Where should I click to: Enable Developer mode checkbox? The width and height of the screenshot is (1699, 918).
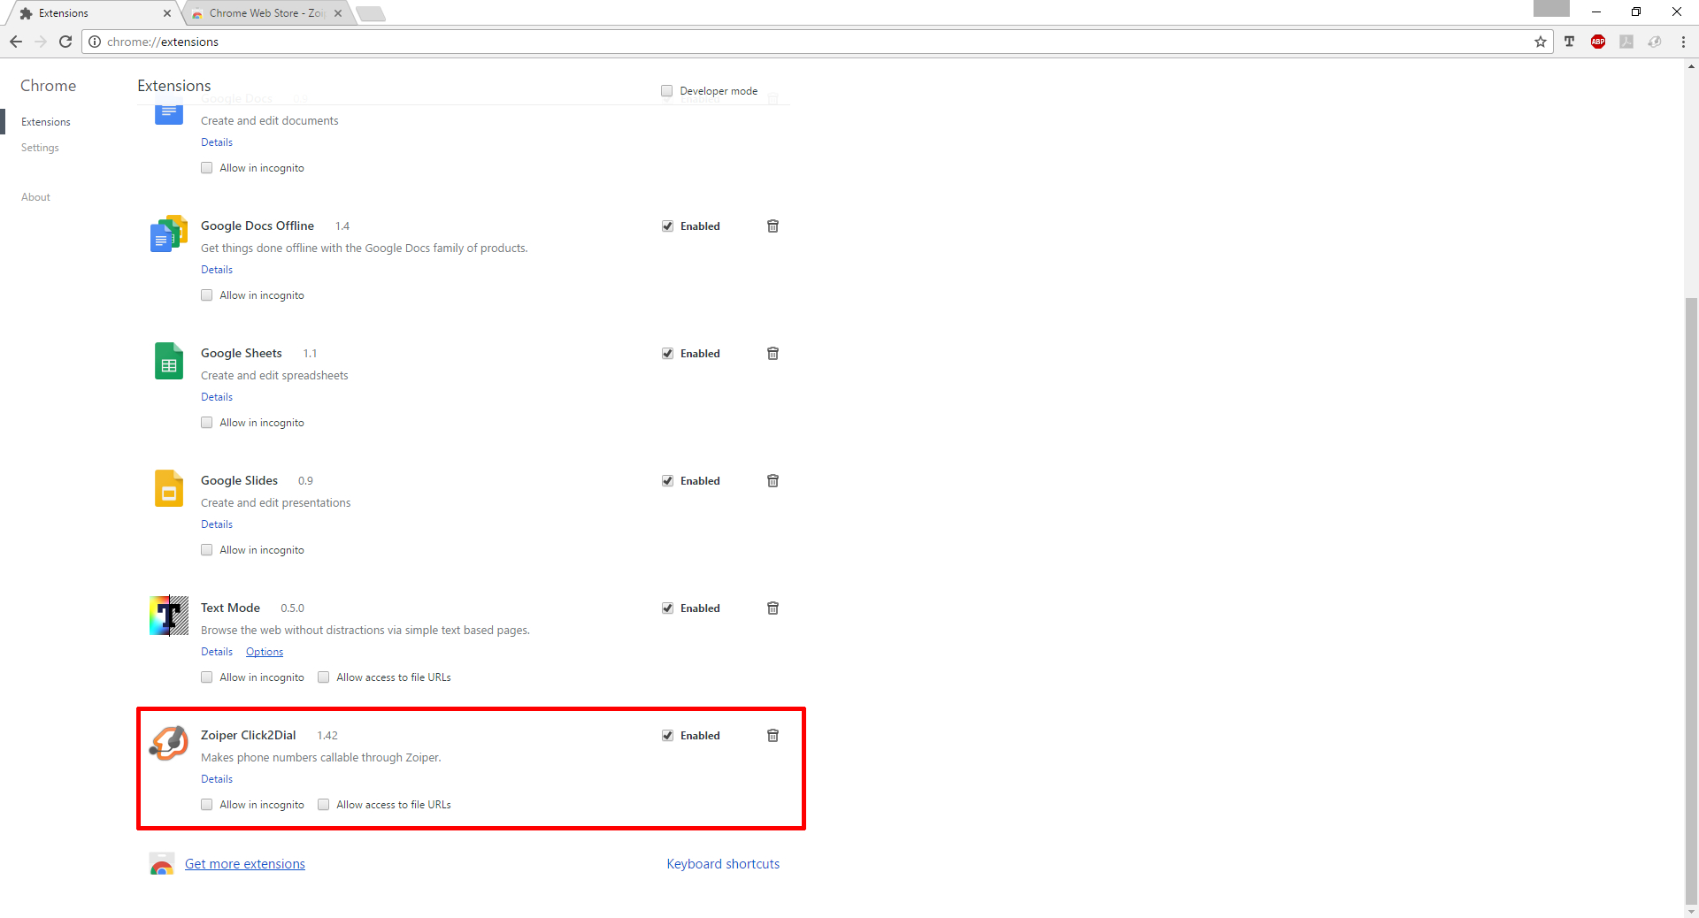(667, 91)
